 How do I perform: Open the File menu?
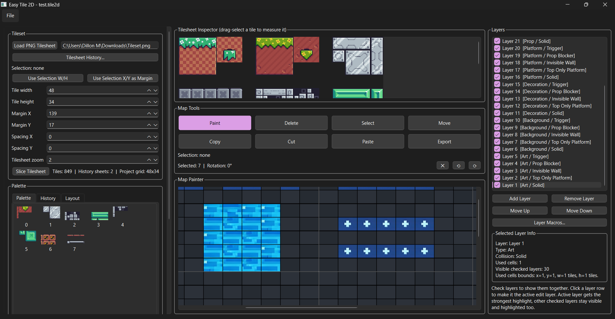click(x=10, y=16)
